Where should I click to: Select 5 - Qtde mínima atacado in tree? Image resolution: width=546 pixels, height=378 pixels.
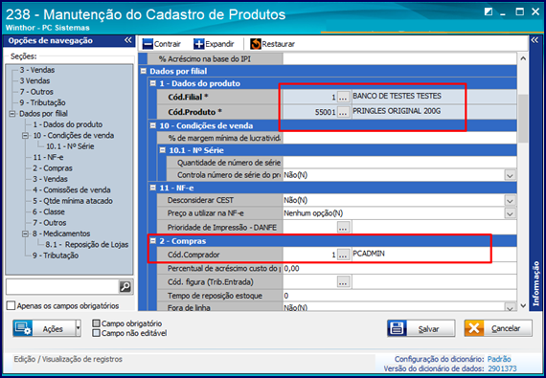(73, 201)
